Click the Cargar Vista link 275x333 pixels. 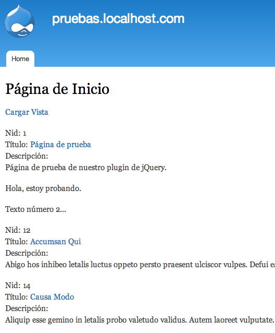(27, 112)
